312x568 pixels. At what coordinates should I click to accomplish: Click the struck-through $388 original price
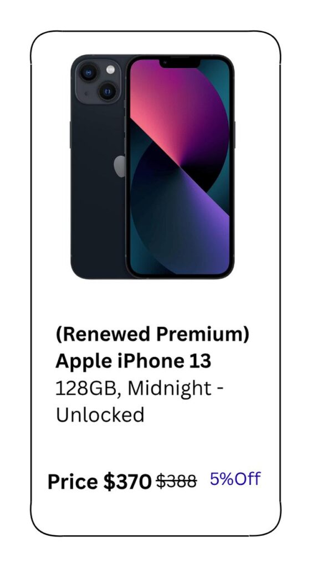pyautogui.click(x=177, y=481)
